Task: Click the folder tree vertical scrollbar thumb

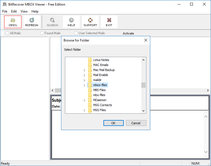Action: [x=144, y=85]
